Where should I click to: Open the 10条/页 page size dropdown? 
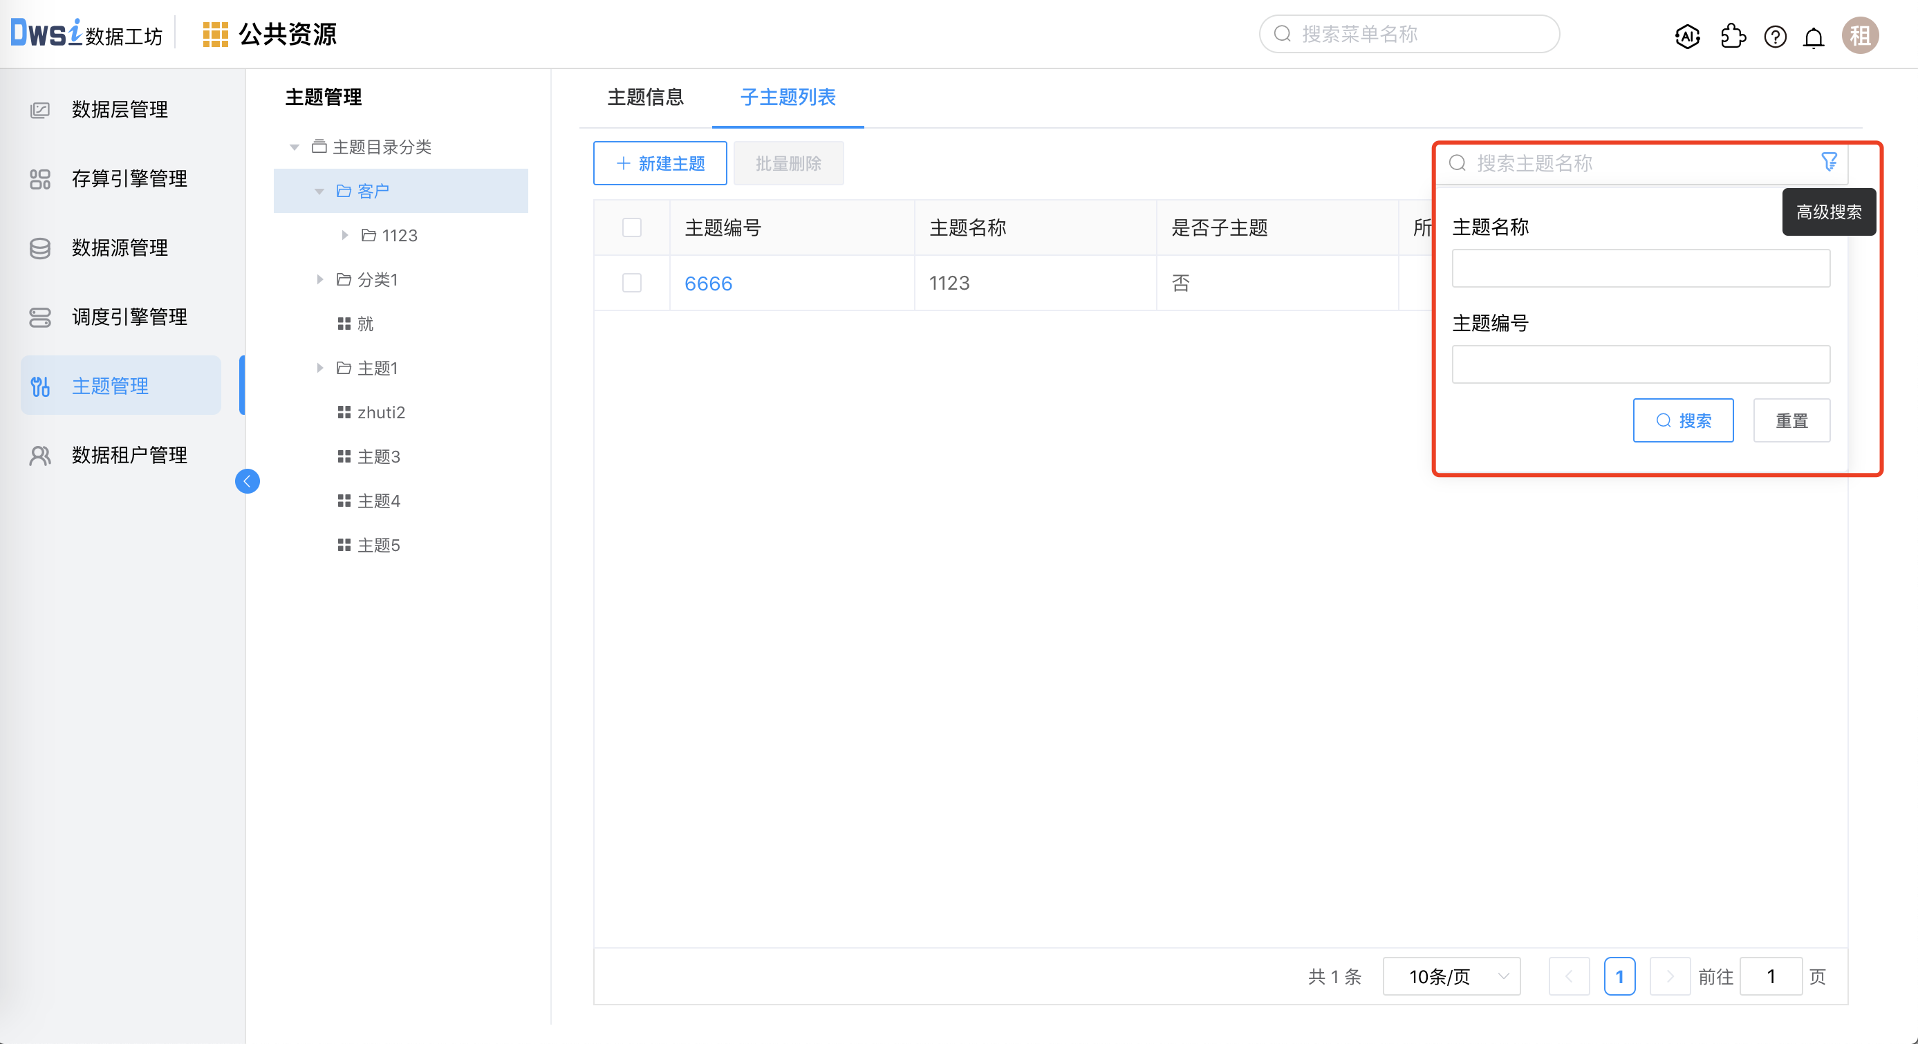coord(1451,976)
